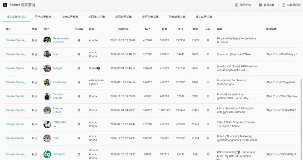
Task: Switch to the 用户帖子截流 tab
Action: point(43,17)
